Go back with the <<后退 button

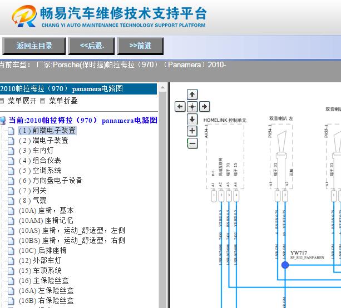point(91,46)
